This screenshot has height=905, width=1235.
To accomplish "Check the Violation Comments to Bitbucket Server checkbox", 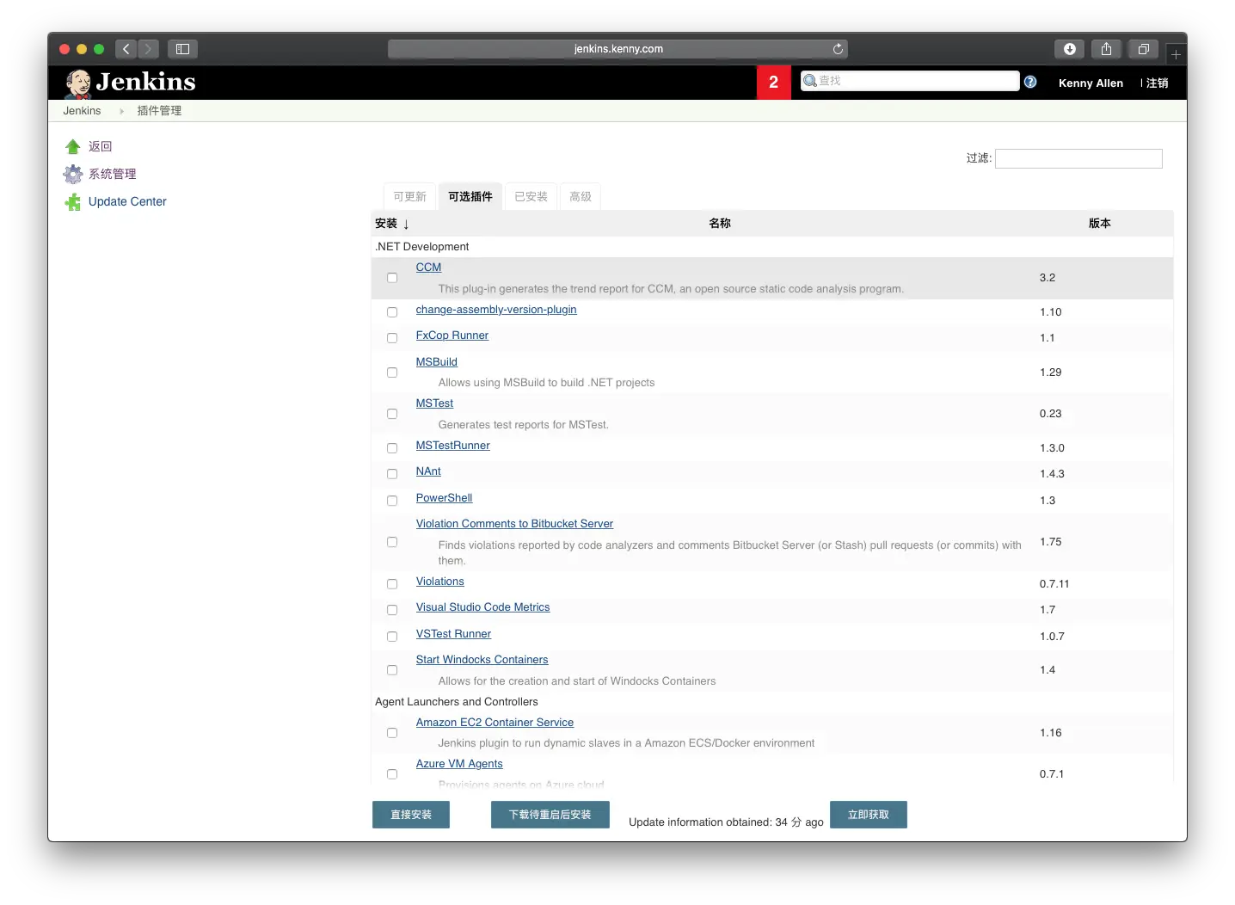I will (x=392, y=542).
